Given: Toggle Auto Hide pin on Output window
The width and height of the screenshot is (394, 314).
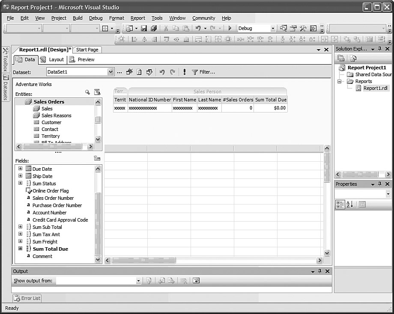Looking at the screenshot, I should (x=319, y=271).
